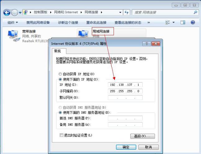The image size is (201, 154).
Task: Switch to the 常规 tab
Action: 57,51
